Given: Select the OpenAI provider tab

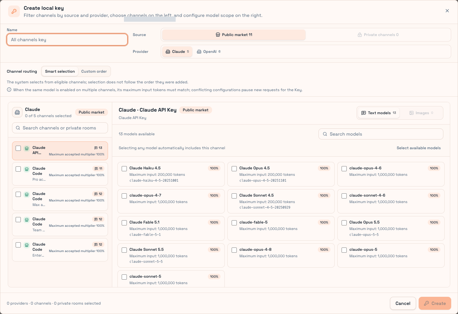Looking at the screenshot, I should [x=209, y=52].
